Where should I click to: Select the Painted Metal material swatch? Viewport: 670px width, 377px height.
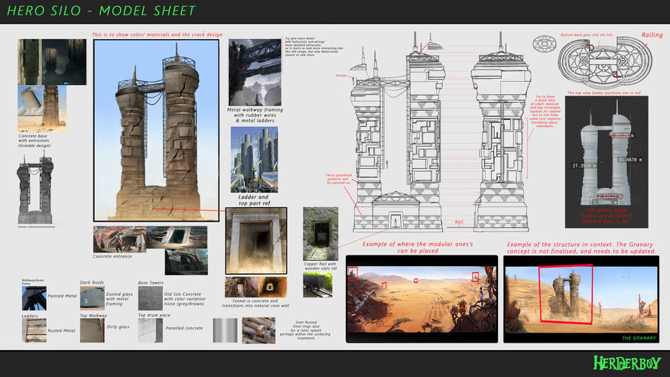(x=34, y=298)
